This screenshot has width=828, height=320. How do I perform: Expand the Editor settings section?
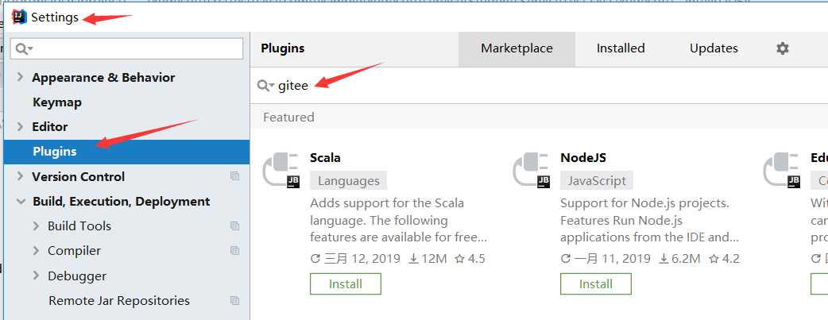[x=20, y=127]
